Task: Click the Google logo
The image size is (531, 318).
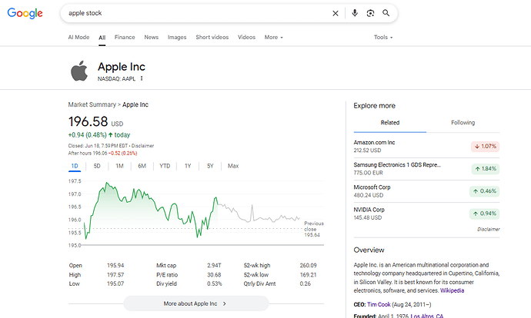Action: click(x=25, y=13)
